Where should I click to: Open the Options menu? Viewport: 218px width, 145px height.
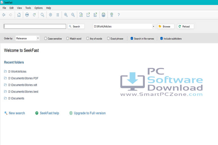[x=38, y=8]
